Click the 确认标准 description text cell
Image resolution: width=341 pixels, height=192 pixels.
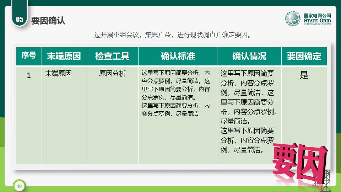pyautogui.click(x=178, y=115)
